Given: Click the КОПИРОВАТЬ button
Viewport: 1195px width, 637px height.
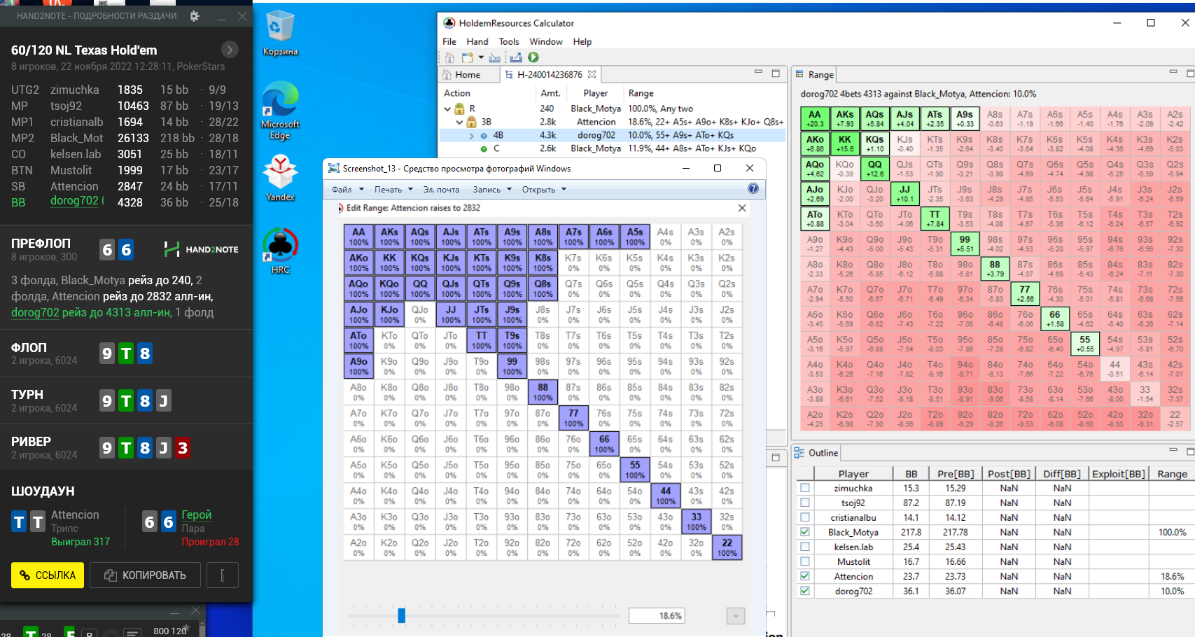Looking at the screenshot, I should click(146, 575).
